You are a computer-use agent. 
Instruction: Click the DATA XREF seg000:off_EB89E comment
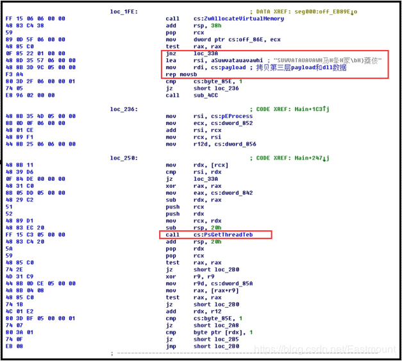[x=303, y=12]
